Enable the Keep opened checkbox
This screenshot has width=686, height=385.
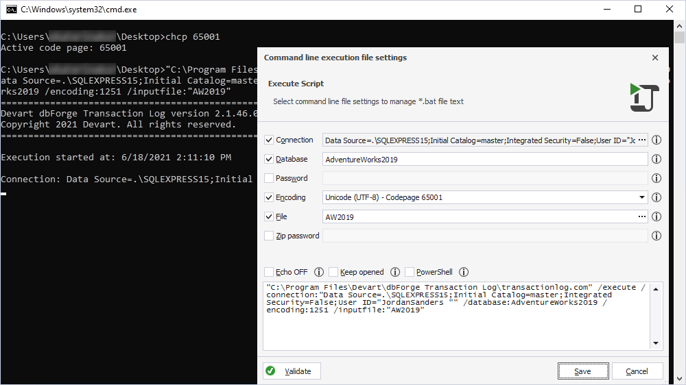coord(333,272)
